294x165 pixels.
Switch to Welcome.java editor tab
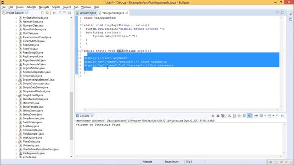[86, 13]
